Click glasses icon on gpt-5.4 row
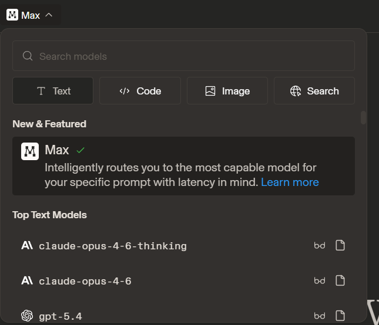Viewport: 379px width, 325px height. (320, 316)
